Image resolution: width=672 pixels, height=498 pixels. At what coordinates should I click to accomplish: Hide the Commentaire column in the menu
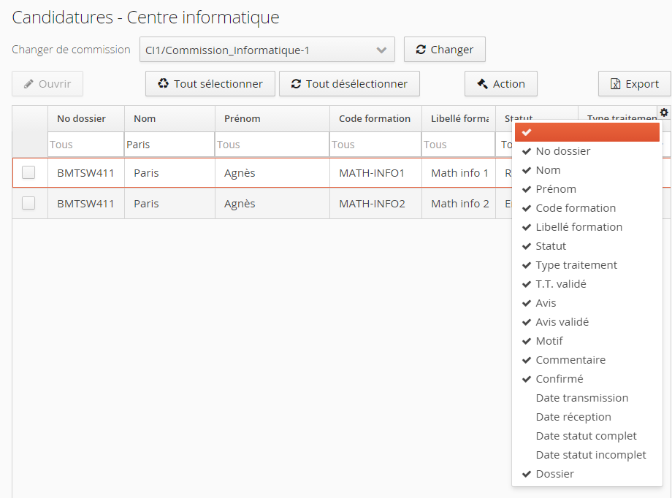tap(570, 360)
